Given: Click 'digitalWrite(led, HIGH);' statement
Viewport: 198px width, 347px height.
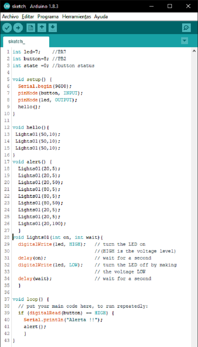Looking at the screenshot, I should (x=52, y=244).
